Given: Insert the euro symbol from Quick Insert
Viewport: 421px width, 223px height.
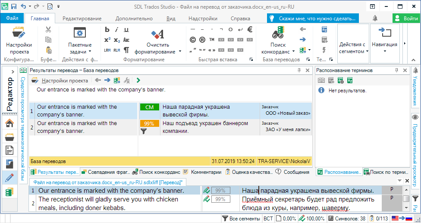Looking at the screenshot, I should point(249,29).
